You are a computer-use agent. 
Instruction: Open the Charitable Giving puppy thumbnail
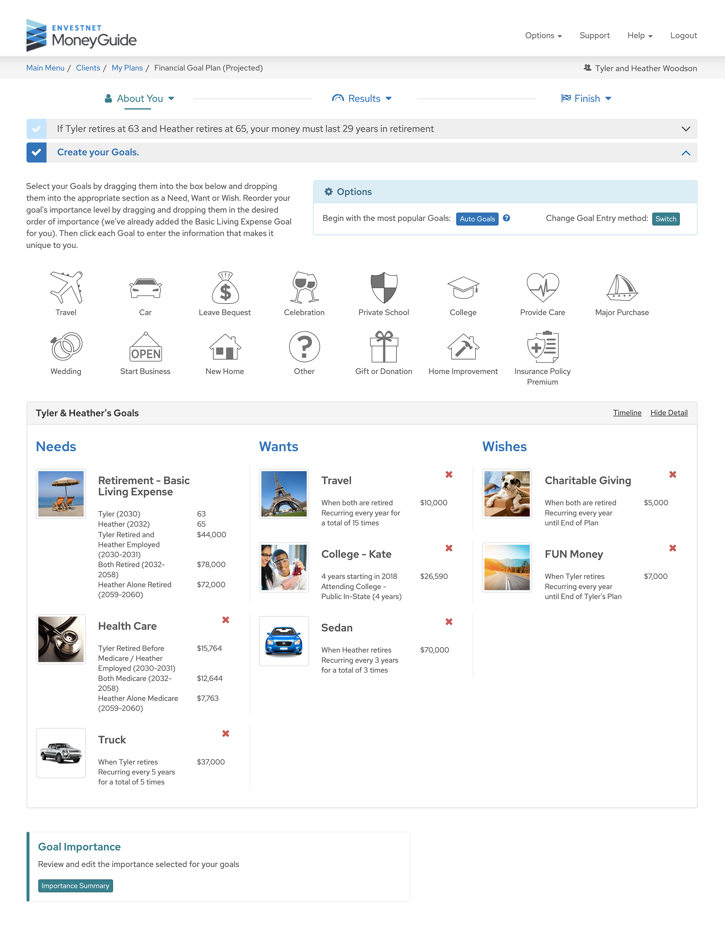[x=507, y=494]
